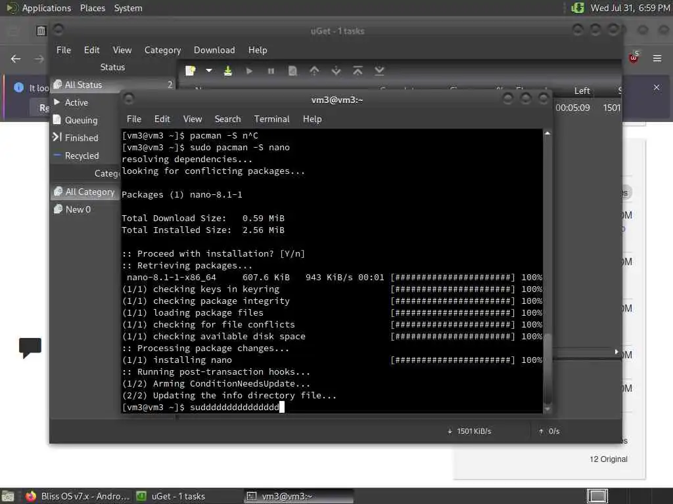The height and width of the screenshot is (504, 673).
Task: Click terminal scrollbar down arrow
Action: (x=547, y=409)
